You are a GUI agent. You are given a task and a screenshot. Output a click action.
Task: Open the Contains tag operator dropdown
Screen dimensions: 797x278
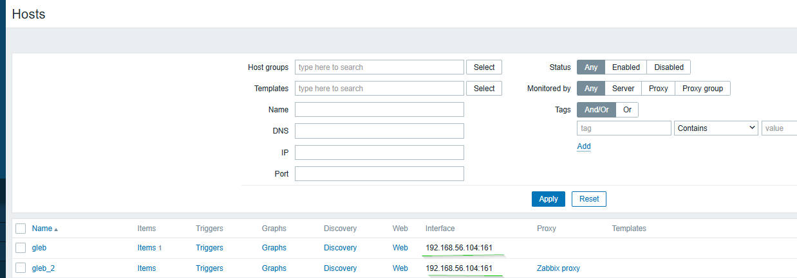click(717, 128)
